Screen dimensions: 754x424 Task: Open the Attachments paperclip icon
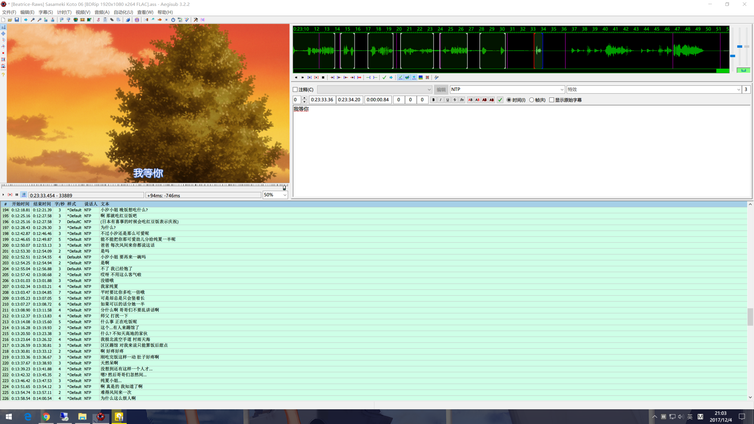pos(112,20)
